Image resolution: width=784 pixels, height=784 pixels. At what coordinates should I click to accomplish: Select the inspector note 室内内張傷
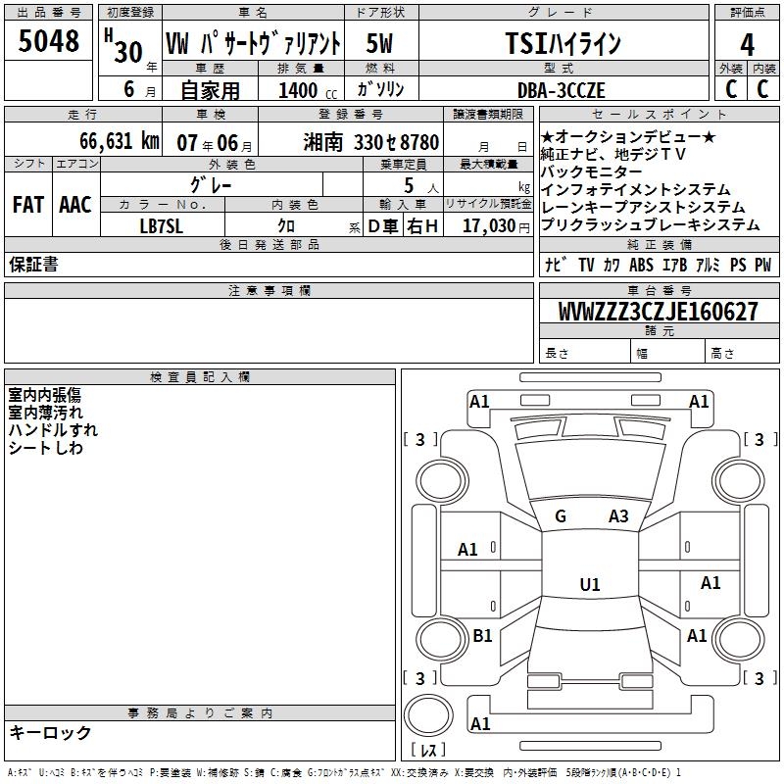44,395
